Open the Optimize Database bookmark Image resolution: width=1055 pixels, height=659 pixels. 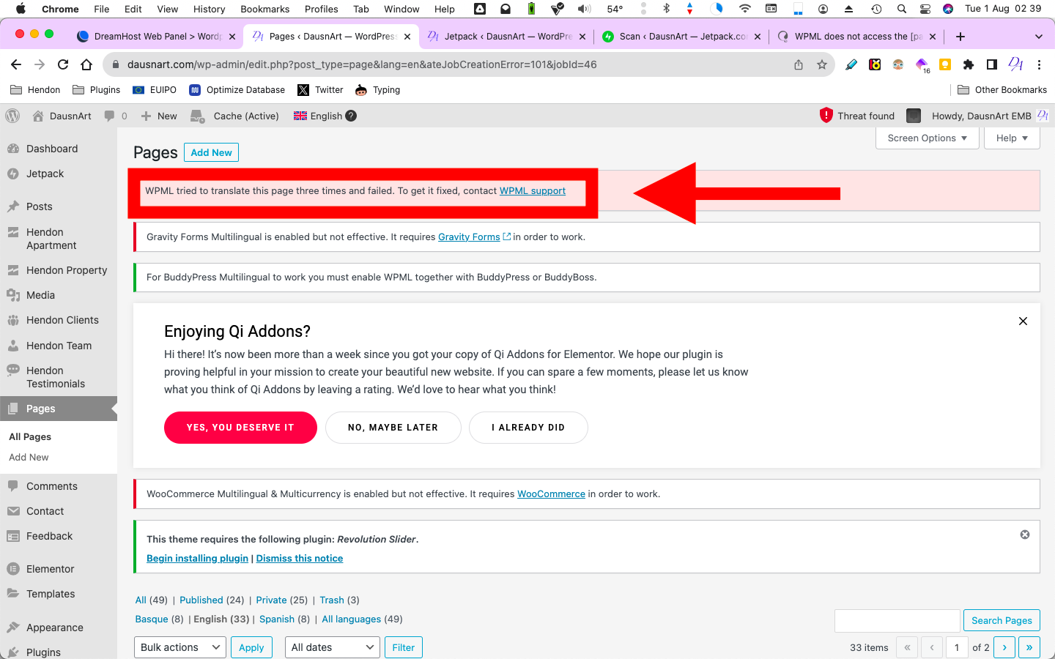coord(237,90)
